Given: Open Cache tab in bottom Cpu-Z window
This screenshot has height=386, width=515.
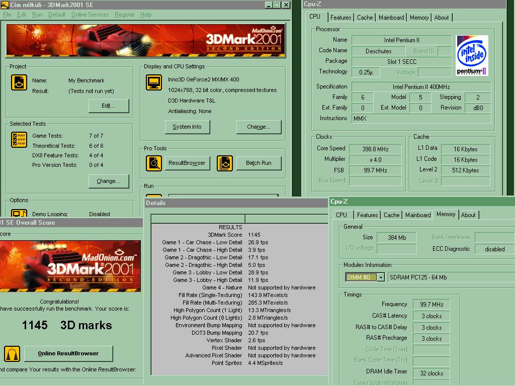Looking at the screenshot, I should (x=391, y=215).
